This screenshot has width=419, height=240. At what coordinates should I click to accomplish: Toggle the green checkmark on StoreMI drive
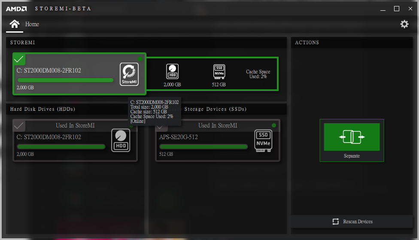coord(19,59)
